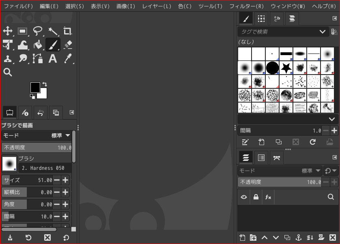The image size is (340, 244).
Task: Select the black star brush thumbnail
Action: tap(286, 68)
